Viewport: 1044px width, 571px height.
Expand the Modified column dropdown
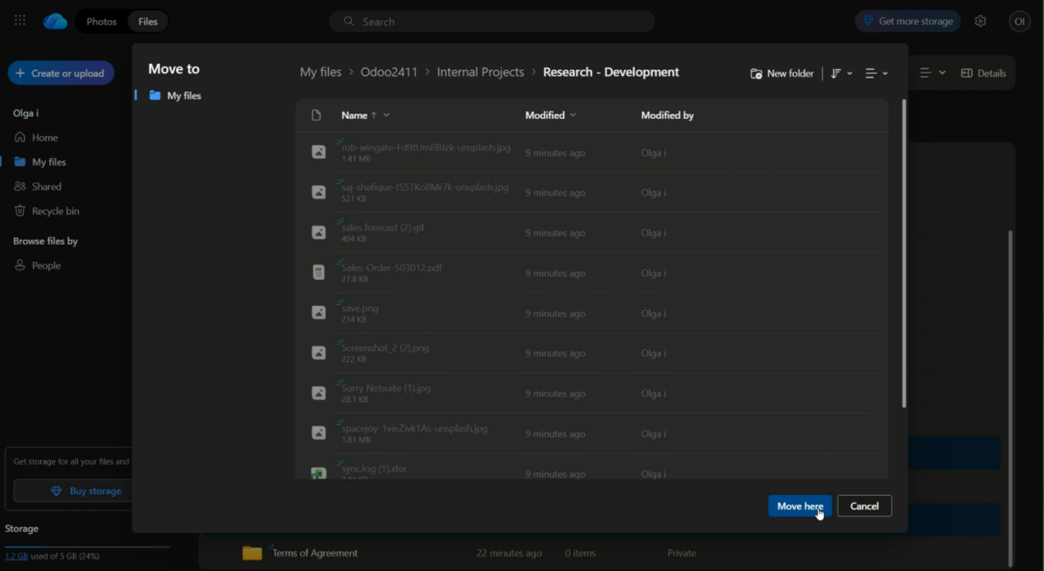point(573,115)
